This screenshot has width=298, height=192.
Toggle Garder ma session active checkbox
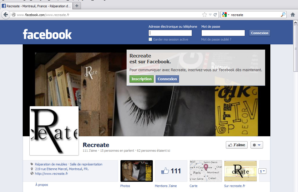(150, 39)
